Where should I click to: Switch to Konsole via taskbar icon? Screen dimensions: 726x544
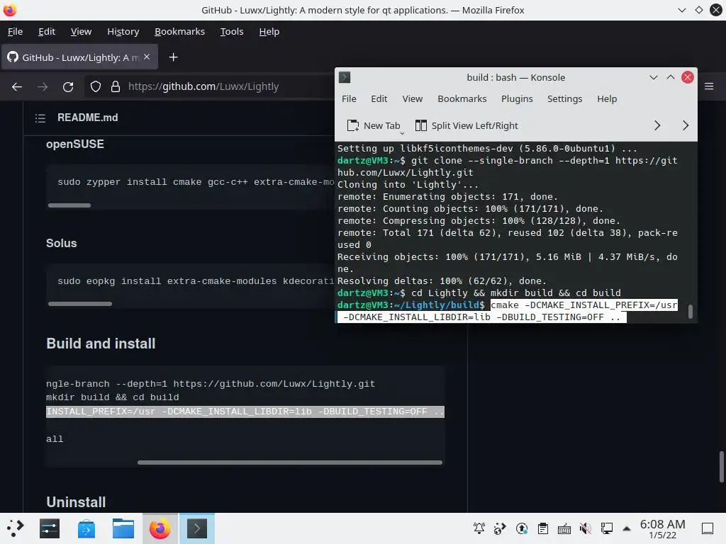[x=197, y=528]
